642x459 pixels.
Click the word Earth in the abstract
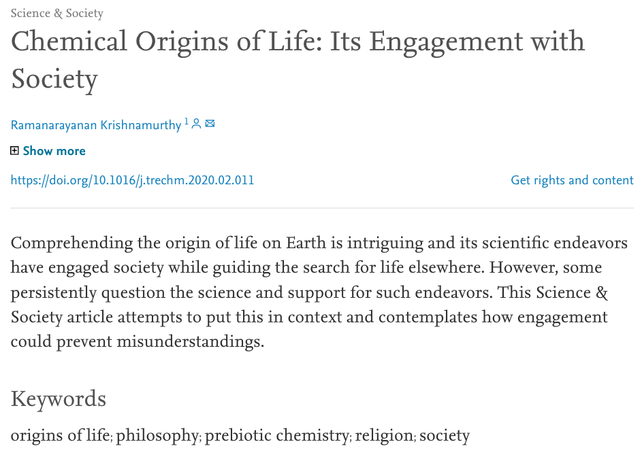306,243
